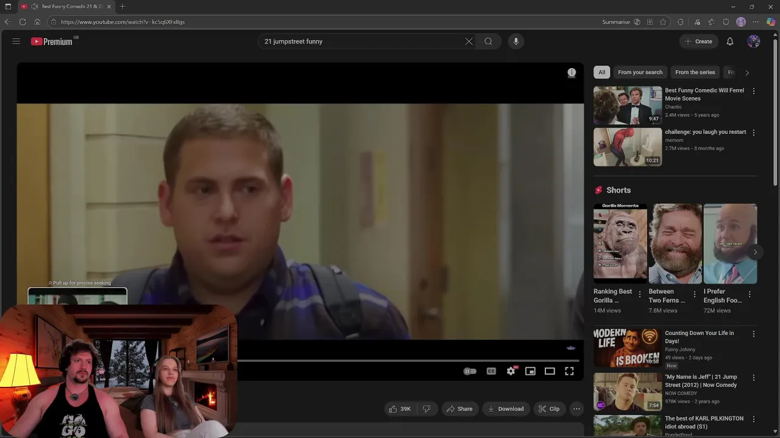Show next Shorts with arrow
Screen dimensions: 780x438
[x=755, y=252]
